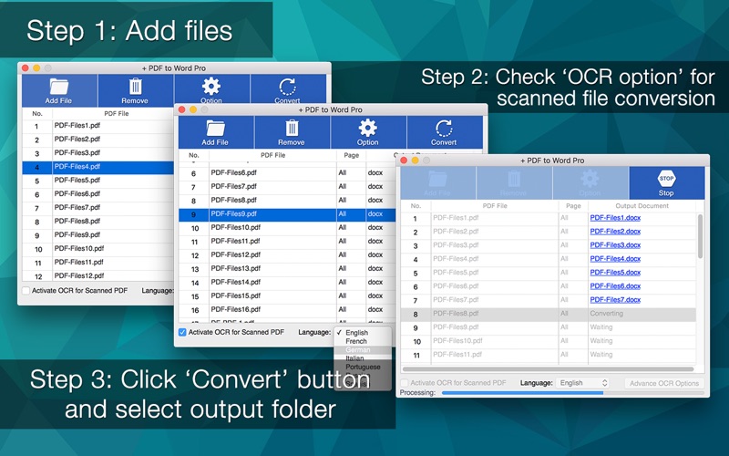Click All page cell for PDF-Files12.pdf in middle window

coord(343,255)
